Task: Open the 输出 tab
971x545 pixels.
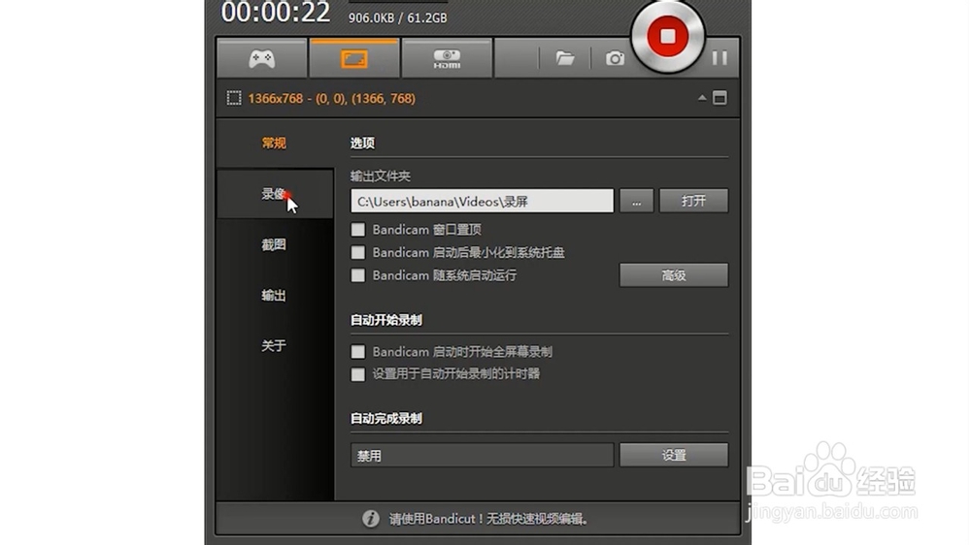Action: coord(275,296)
